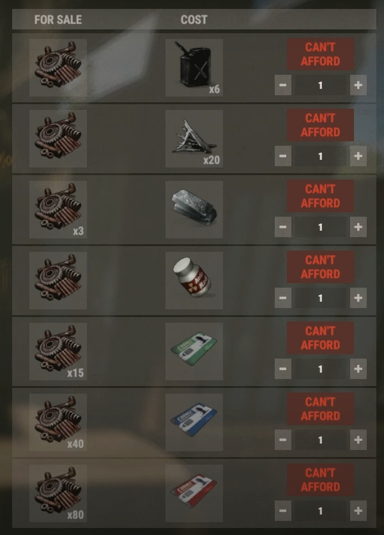Screen dimensions: 384x535
Task: Select the scrap x15 for-sale item
Action: (x=58, y=352)
